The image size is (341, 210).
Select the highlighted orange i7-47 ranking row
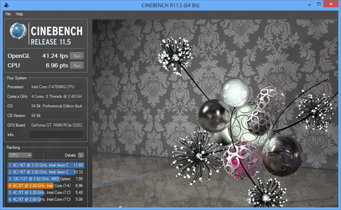(46, 186)
